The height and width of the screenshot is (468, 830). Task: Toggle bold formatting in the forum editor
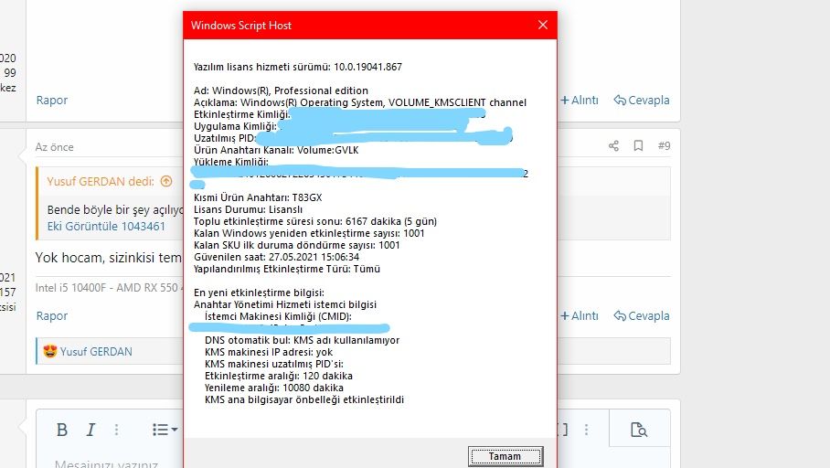62,430
